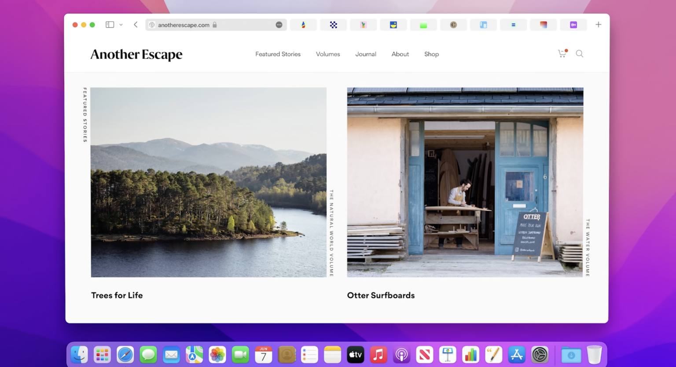This screenshot has height=367, width=676.
Task: Open the site's search icon
Action: coord(580,54)
